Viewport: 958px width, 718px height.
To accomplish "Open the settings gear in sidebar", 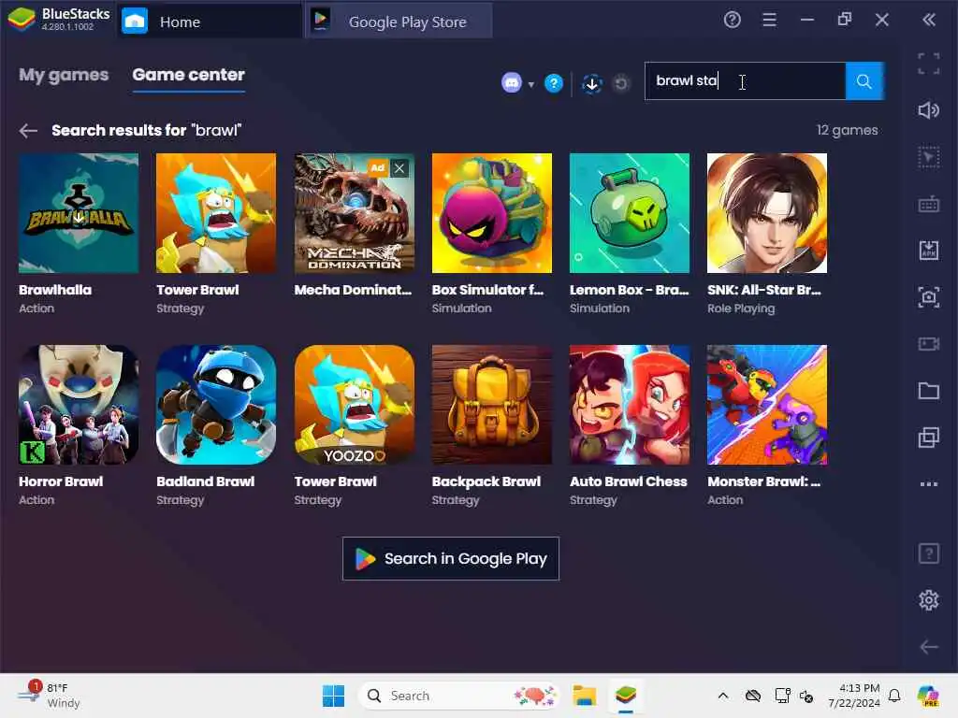I will coord(929,600).
